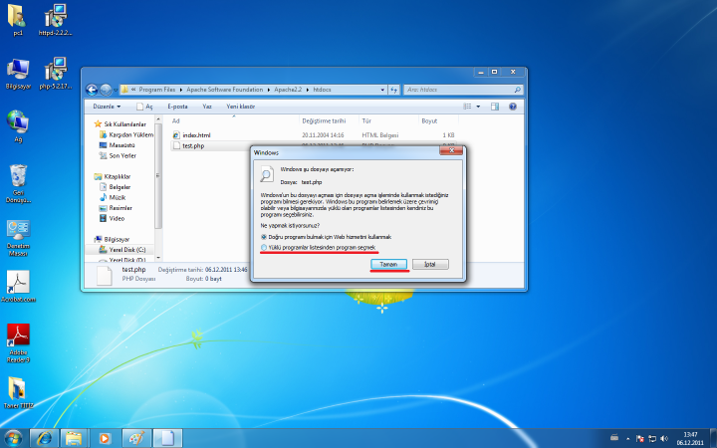
Task: Select the httpd-2.2.2 installer desktop icon
Action: (x=57, y=18)
